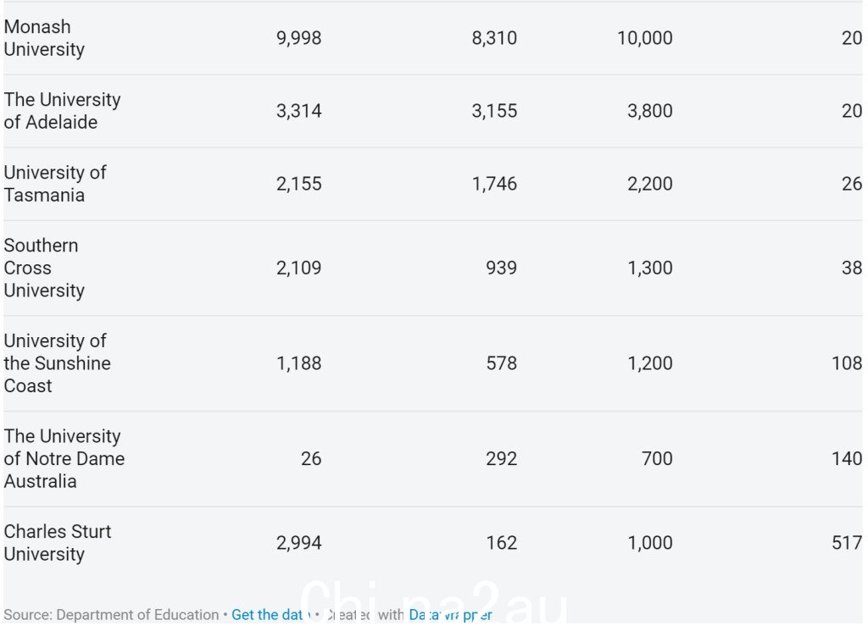Select the 10,000 figure for Monash
The image size is (868, 631).
point(645,37)
